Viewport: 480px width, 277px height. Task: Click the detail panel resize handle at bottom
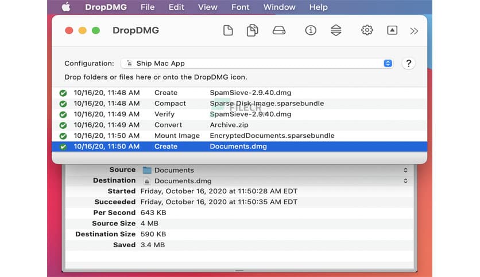coord(239,271)
